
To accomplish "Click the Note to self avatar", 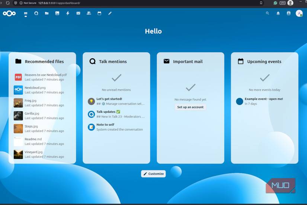I will 91,127.
